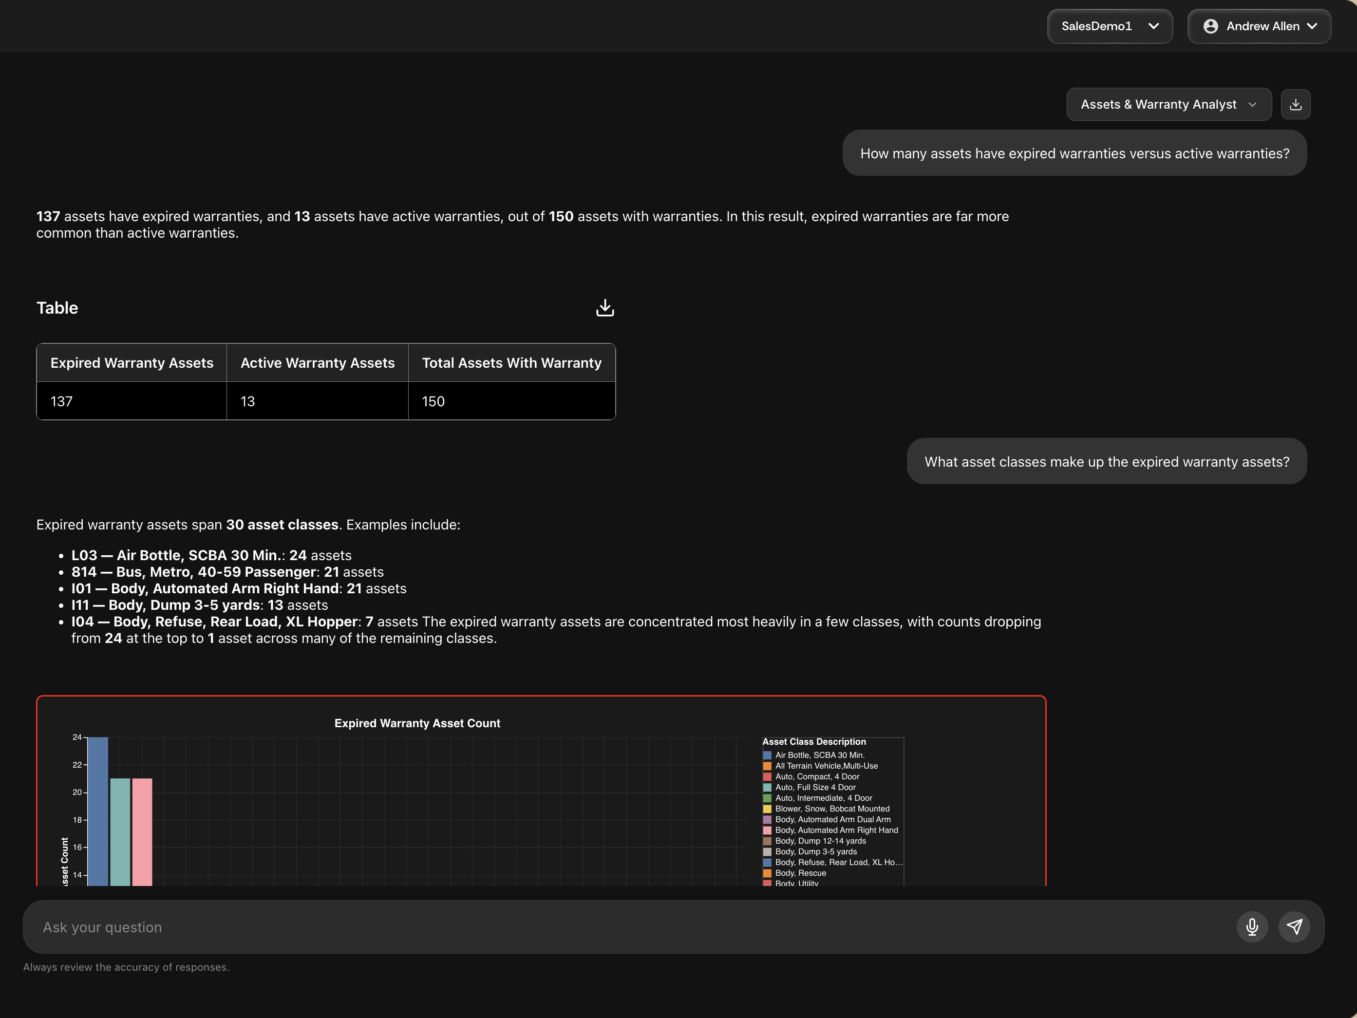The width and height of the screenshot is (1357, 1018).
Task: Select the Body, Dump 12-14 yards legend entry
Action: pos(814,841)
